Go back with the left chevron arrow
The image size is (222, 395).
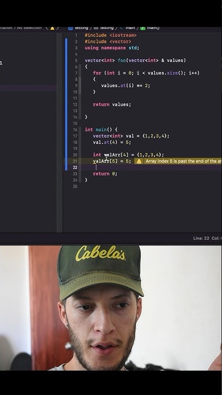[47, 28]
